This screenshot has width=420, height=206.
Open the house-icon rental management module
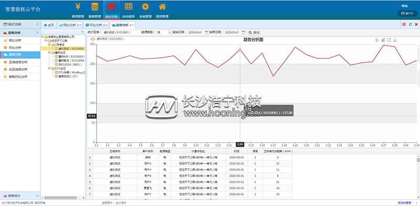tap(162, 10)
